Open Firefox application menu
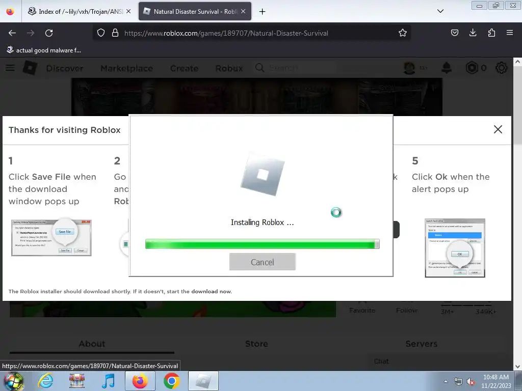 click(x=510, y=33)
